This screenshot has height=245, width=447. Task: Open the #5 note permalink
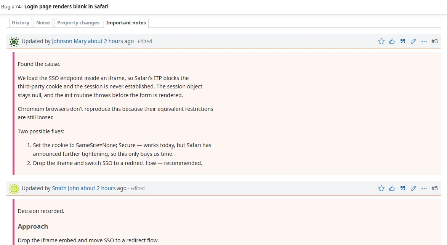pyautogui.click(x=434, y=188)
